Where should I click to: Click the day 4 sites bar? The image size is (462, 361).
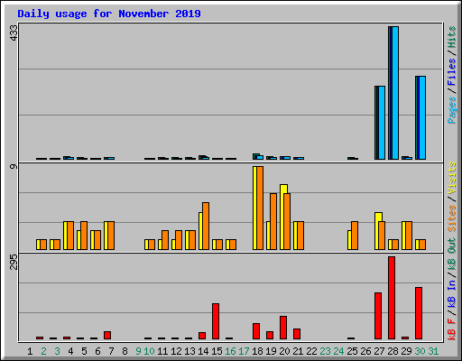(70, 236)
